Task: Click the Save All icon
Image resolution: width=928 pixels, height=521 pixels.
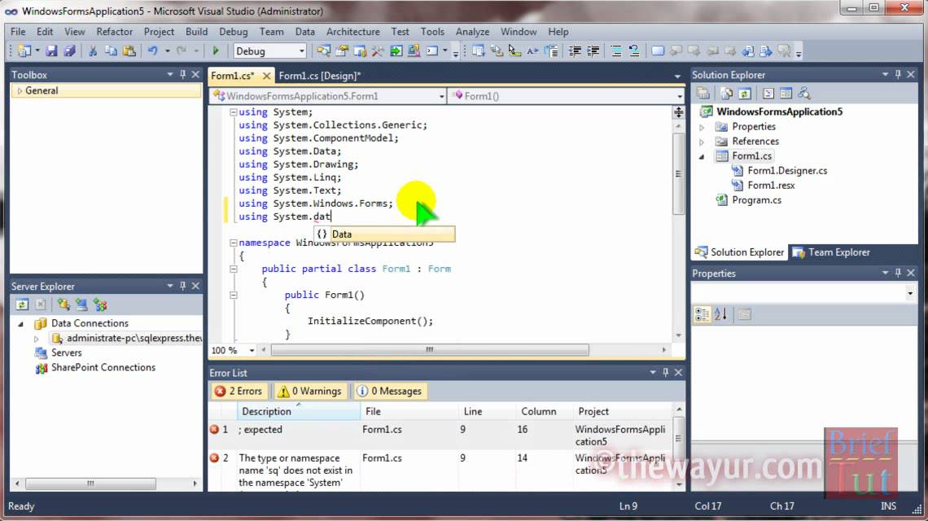Action: pos(69,51)
